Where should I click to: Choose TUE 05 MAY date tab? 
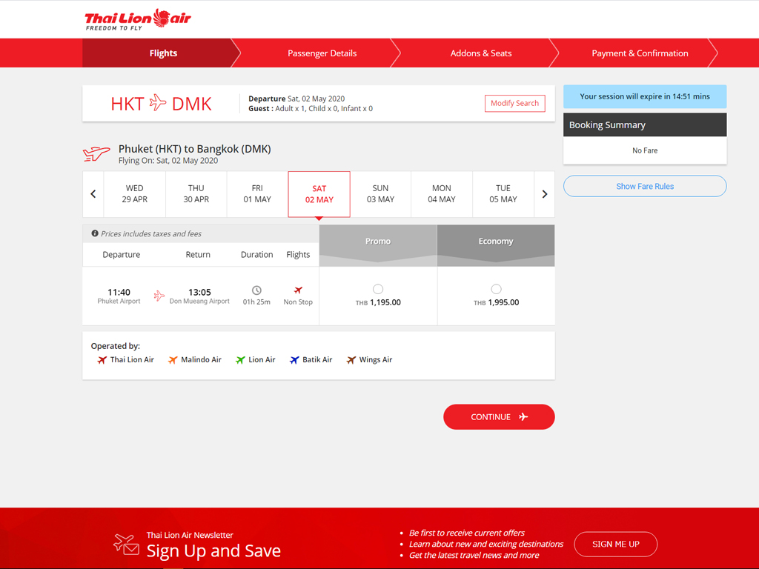tap(503, 194)
